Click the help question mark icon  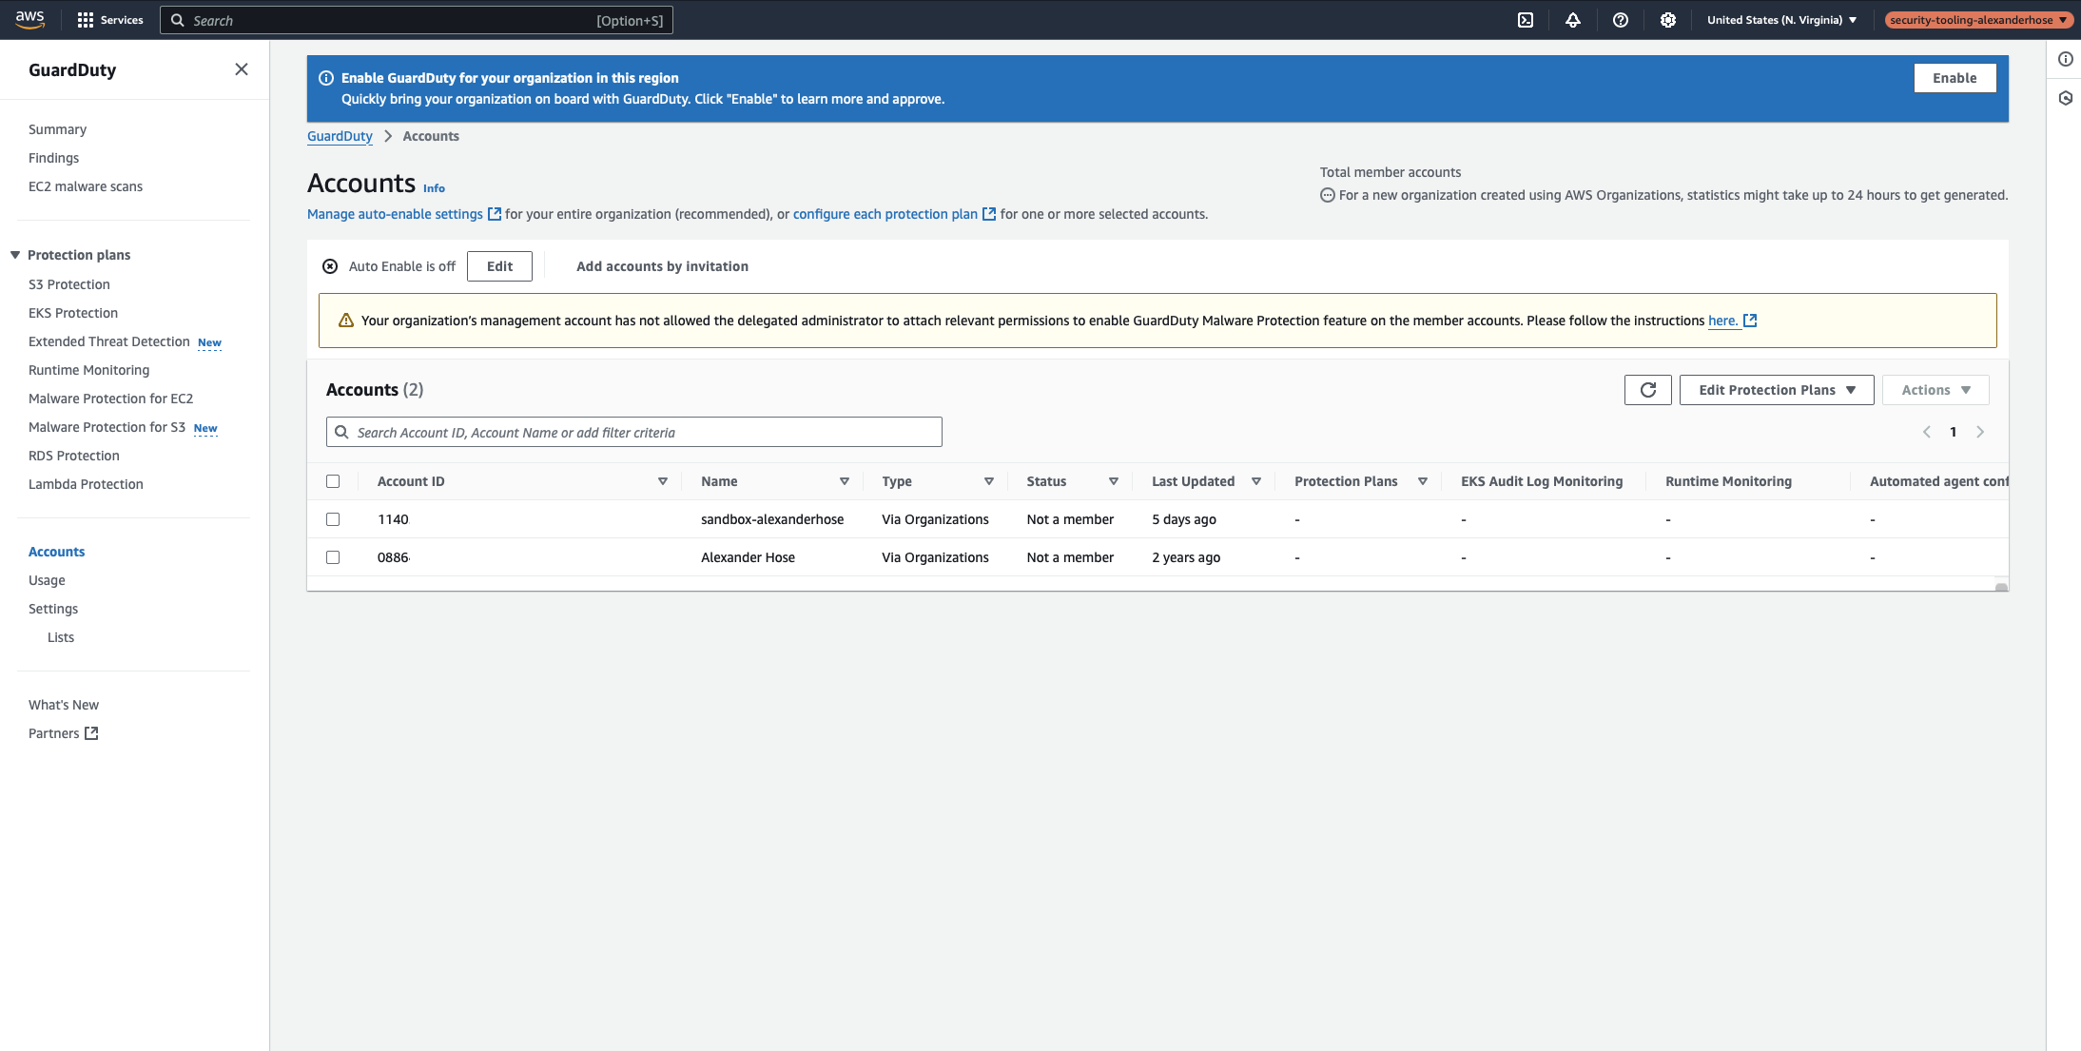pyautogui.click(x=1619, y=19)
